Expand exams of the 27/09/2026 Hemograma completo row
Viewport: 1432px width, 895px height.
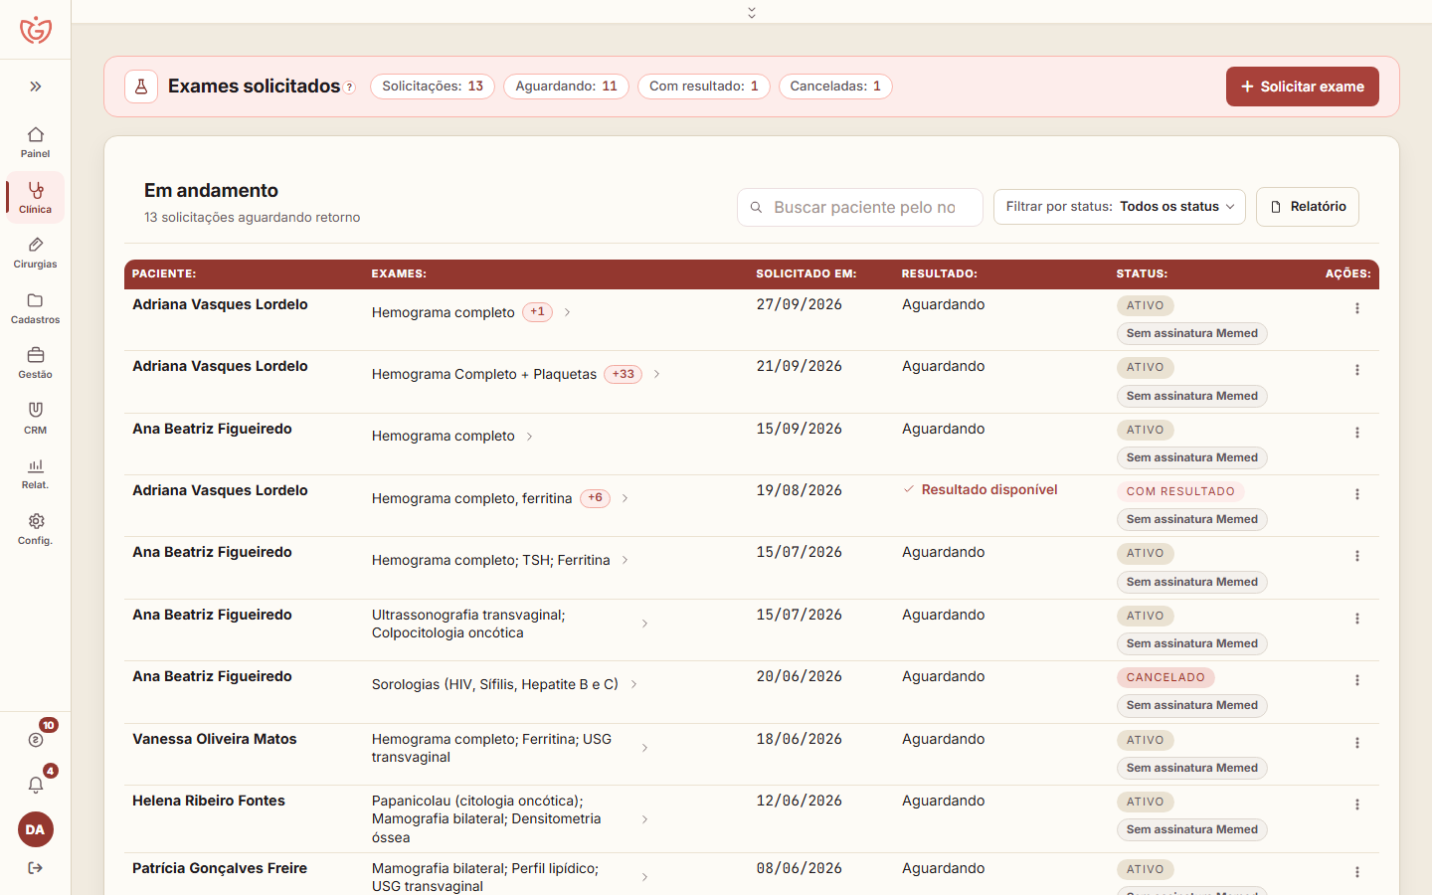click(568, 312)
